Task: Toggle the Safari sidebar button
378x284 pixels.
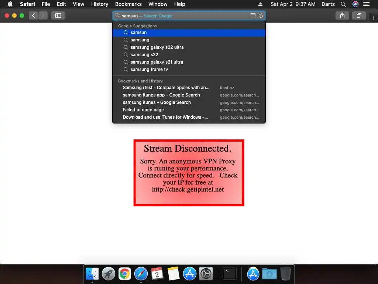Action: click(x=58, y=16)
